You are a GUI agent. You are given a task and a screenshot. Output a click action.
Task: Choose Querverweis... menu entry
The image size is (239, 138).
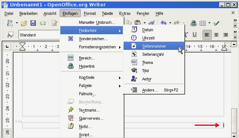92,118
